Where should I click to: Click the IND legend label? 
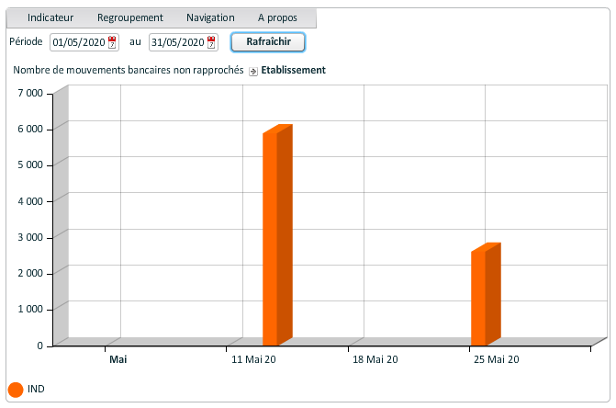point(36,389)
